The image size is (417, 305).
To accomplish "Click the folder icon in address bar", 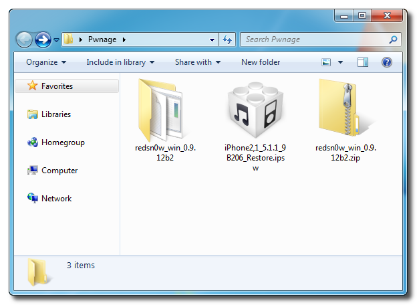I will [x=68, y=39].
